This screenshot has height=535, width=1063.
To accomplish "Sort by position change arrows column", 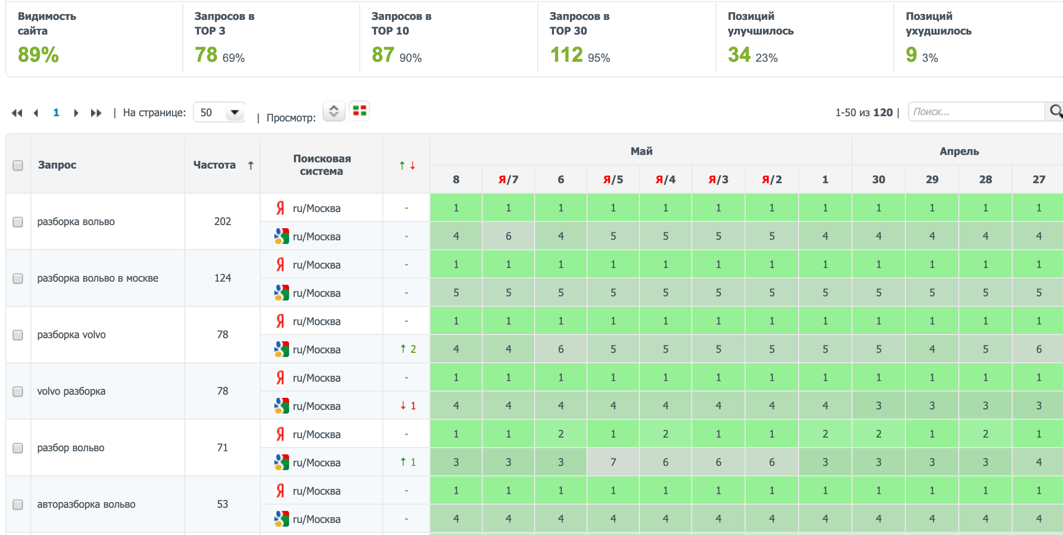I will click(407, 165).
